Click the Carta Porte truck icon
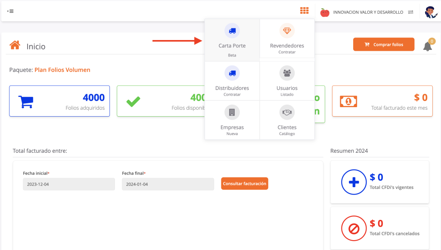This screenshot has width=441, height=250. [232, 31]
